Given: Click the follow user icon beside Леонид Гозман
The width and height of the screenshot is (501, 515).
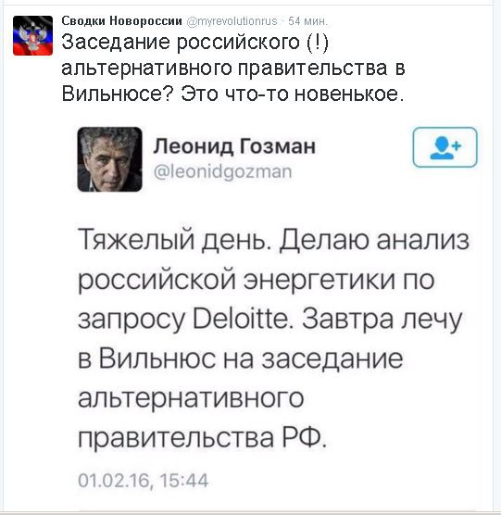Looking at the screenshot, I should (445, 147).
